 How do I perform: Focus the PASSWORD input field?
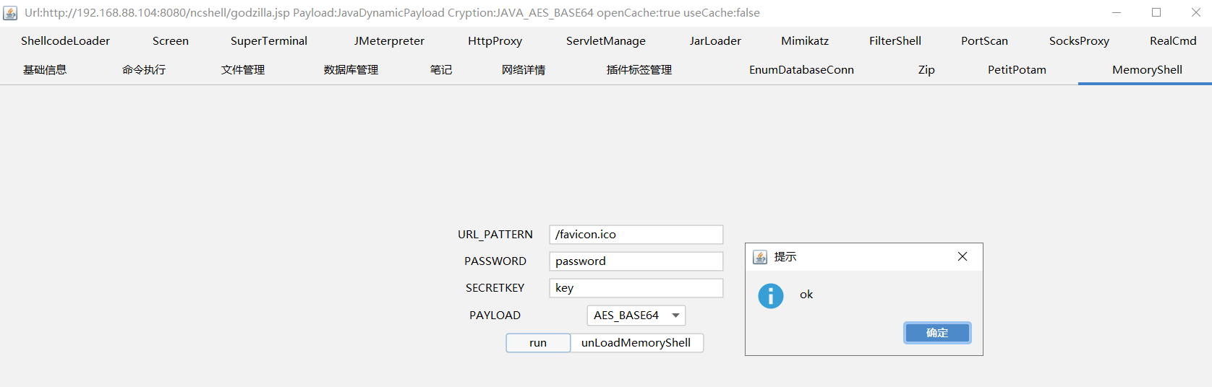coord(636,261)
